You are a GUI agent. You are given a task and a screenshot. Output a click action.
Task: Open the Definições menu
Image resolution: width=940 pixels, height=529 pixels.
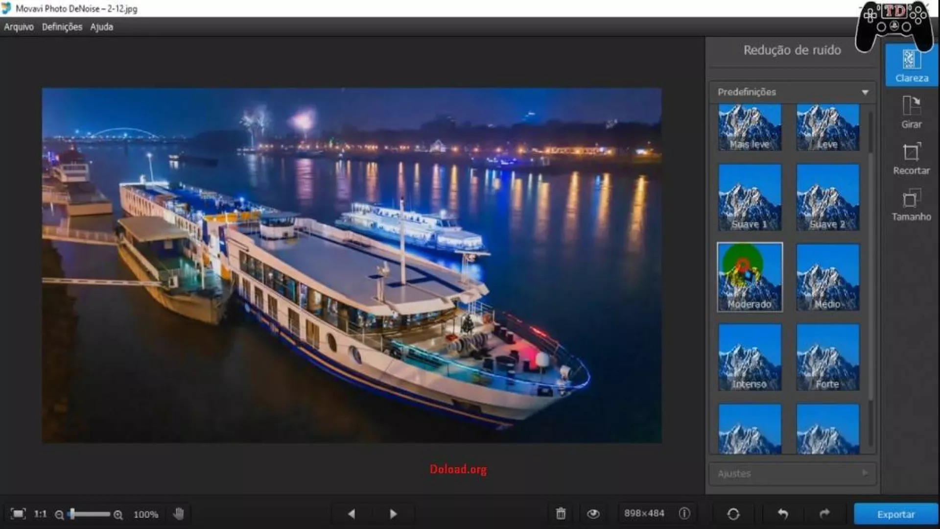coord(62,27)
